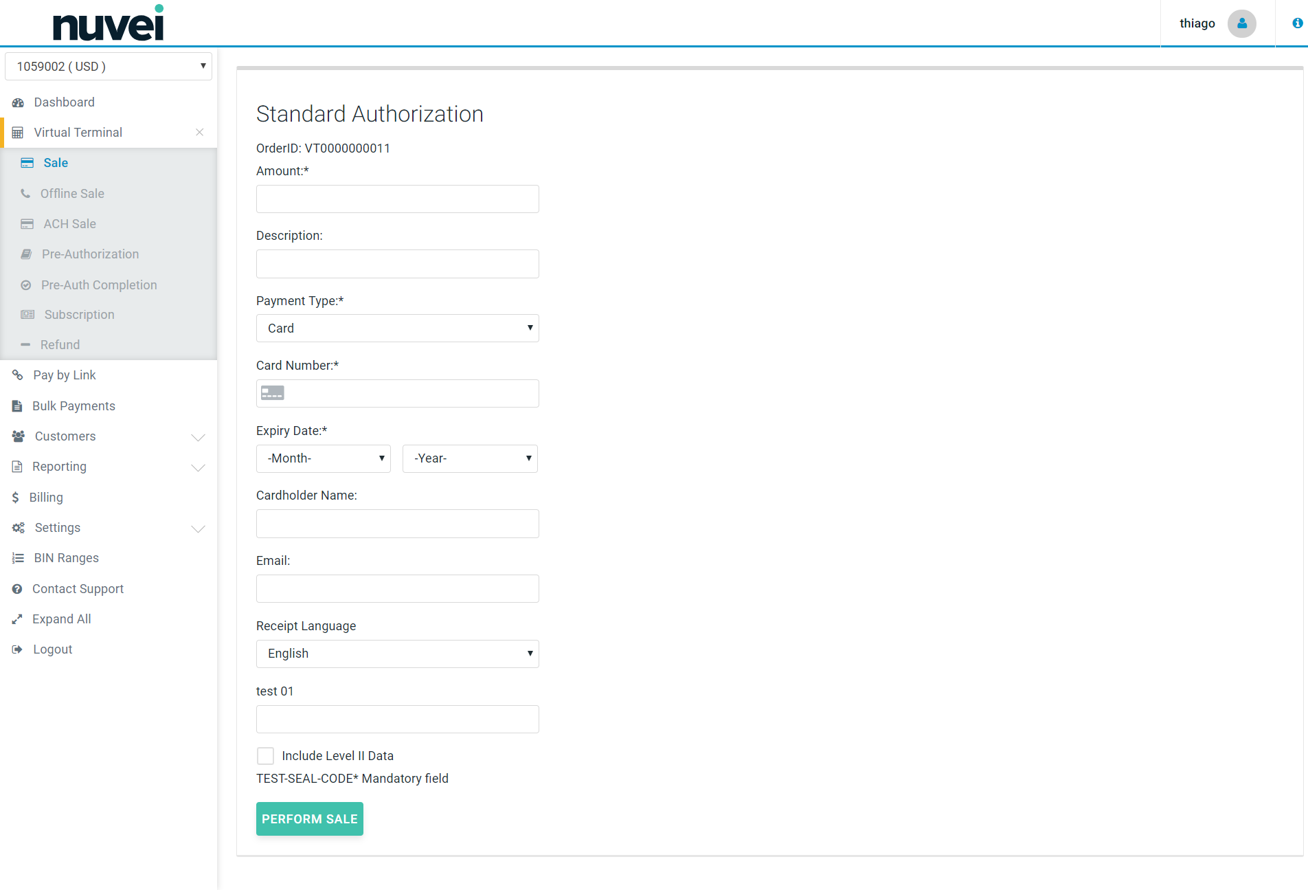
Task: Enable the Include Level II Data checkbox
Action: tap(265, 756)
